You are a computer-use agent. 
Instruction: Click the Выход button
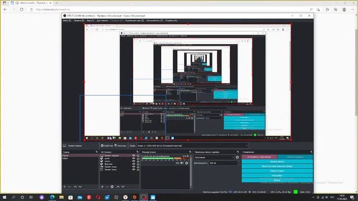click(x=277, y=180)
